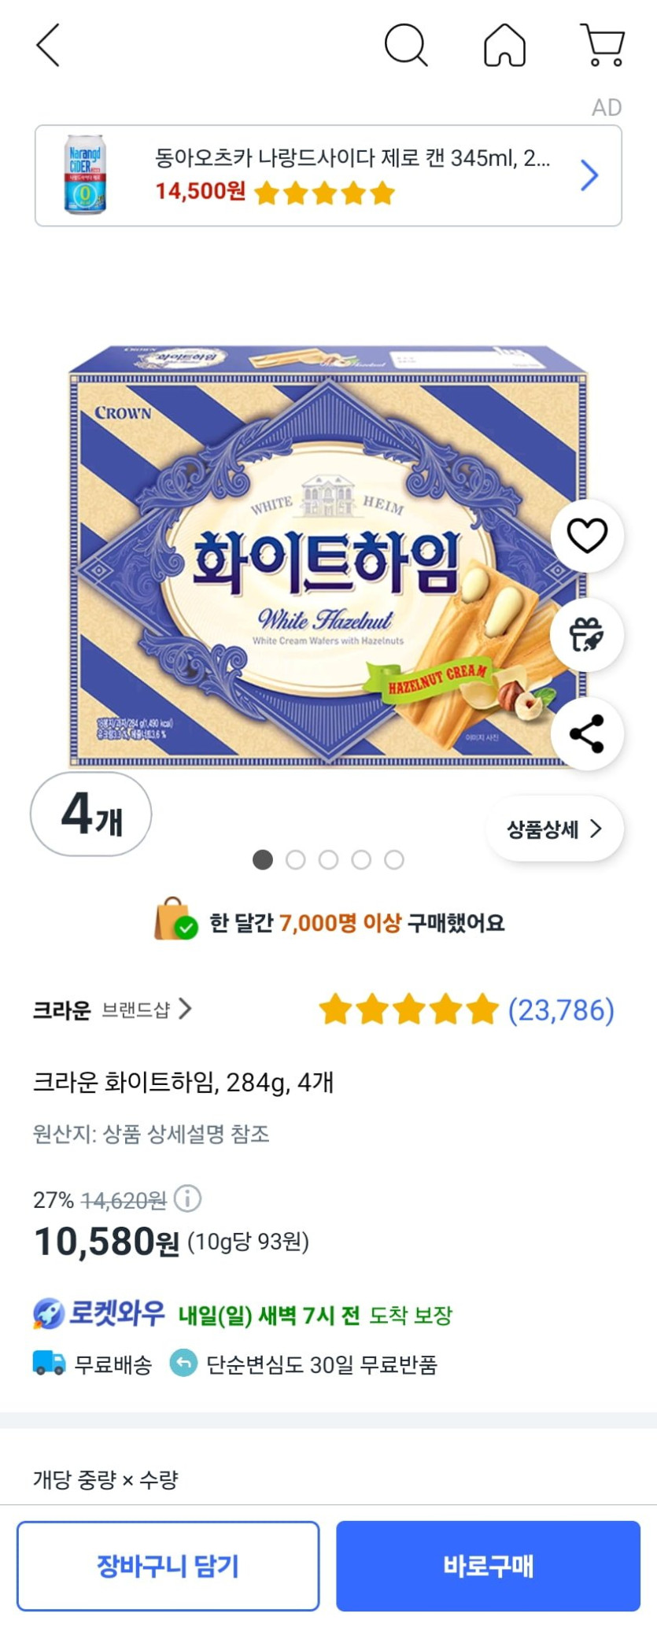Select the third image carousel dot
The image size is (657, 1628).
pos(329,860)
